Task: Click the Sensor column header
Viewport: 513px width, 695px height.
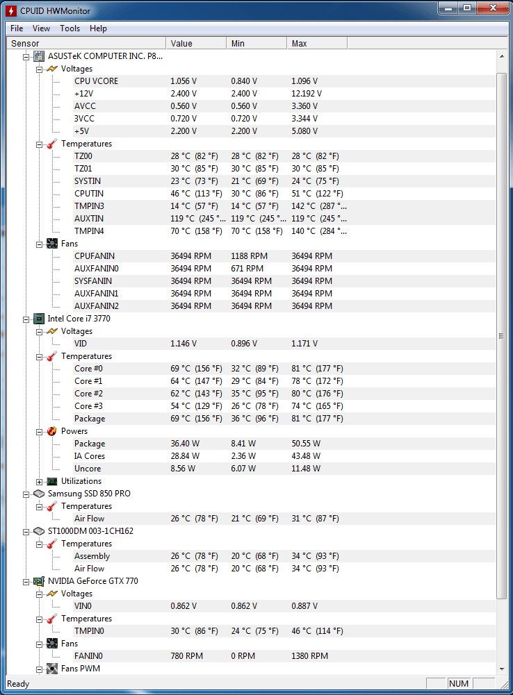Action: (x=86, y=43)
